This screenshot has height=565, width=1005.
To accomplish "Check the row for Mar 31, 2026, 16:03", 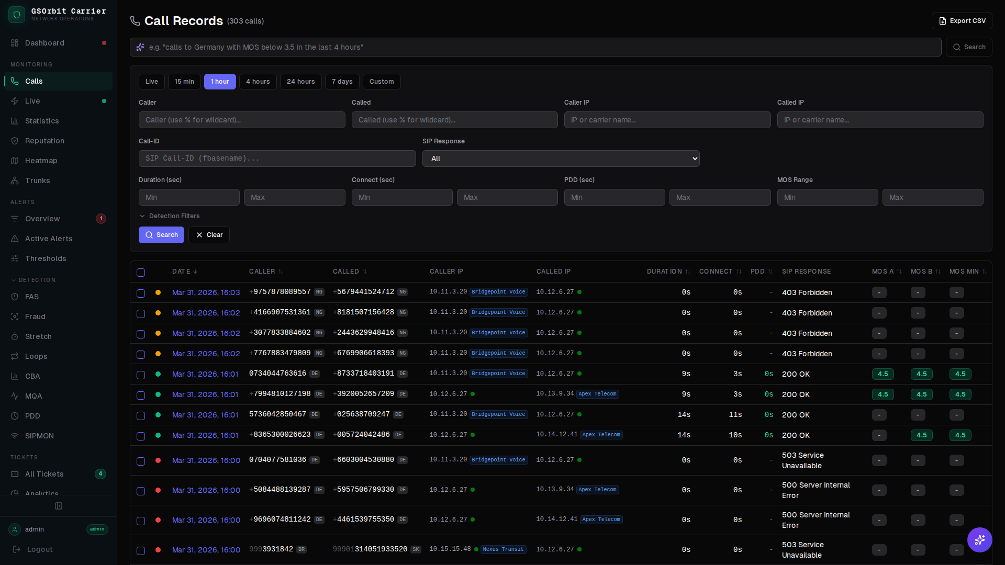I will point(140,293).
